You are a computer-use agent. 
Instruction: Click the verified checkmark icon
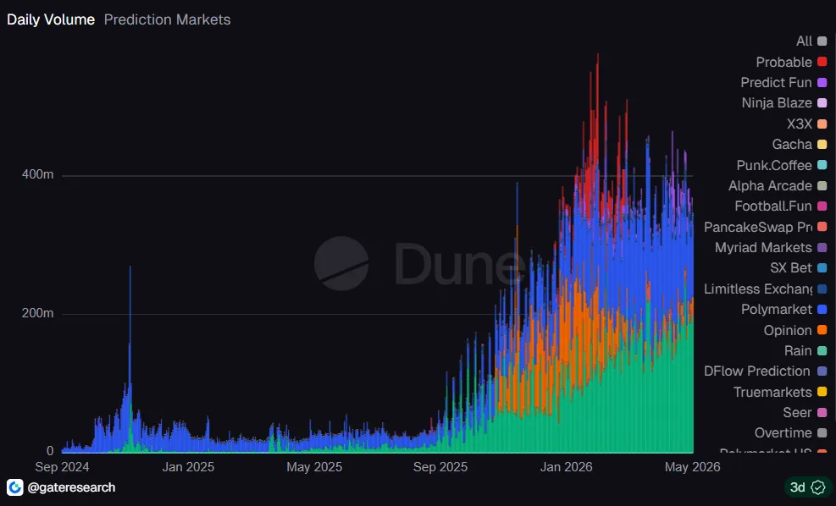(818, 487)
